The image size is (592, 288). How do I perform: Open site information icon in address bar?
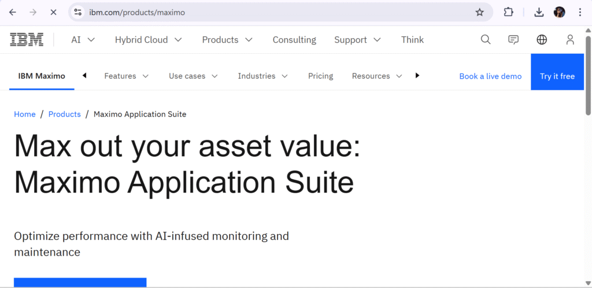(78, 12)
